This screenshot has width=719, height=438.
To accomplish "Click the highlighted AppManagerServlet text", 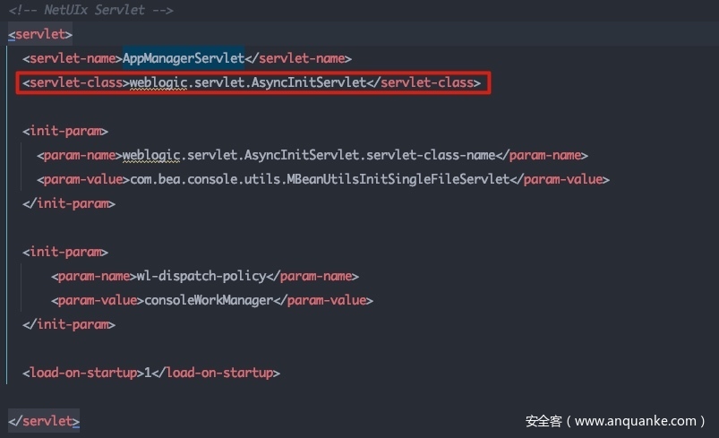I will [184, 58].
